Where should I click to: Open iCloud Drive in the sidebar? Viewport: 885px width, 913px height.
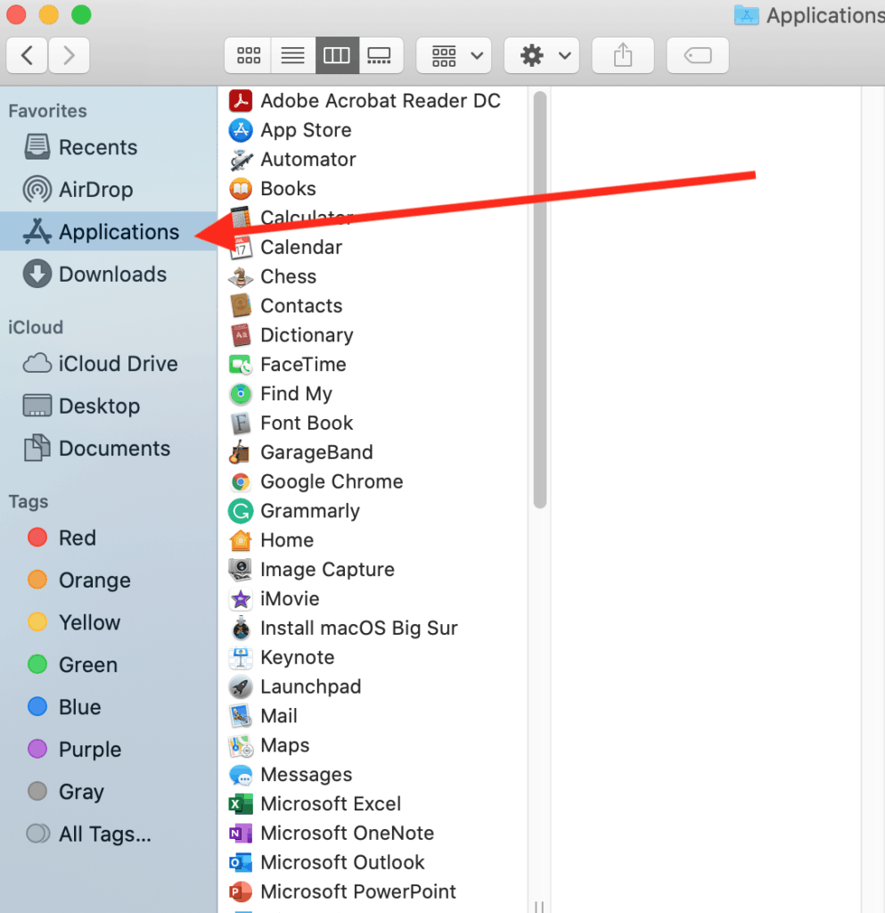click(117, 364)
